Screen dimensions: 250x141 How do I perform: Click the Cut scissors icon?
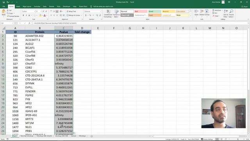tap(7, 10)
